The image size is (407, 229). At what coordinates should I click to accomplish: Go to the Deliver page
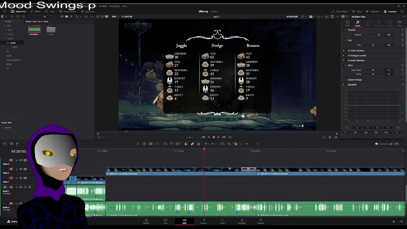(261, 221)
